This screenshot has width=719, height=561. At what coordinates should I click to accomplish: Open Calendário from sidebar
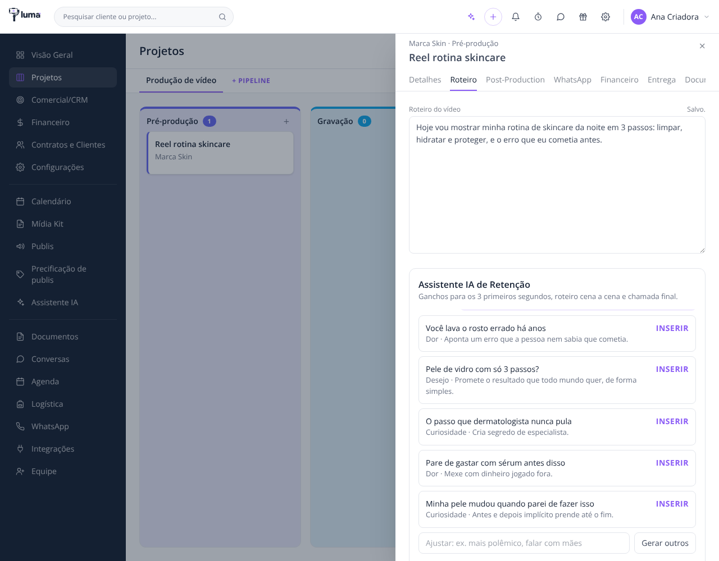click(63, 201)
